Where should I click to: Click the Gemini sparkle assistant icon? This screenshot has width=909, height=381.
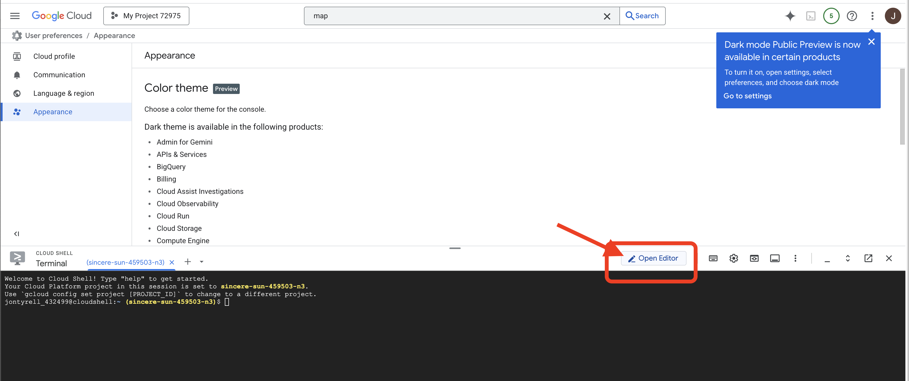click(x=790, y=16)
